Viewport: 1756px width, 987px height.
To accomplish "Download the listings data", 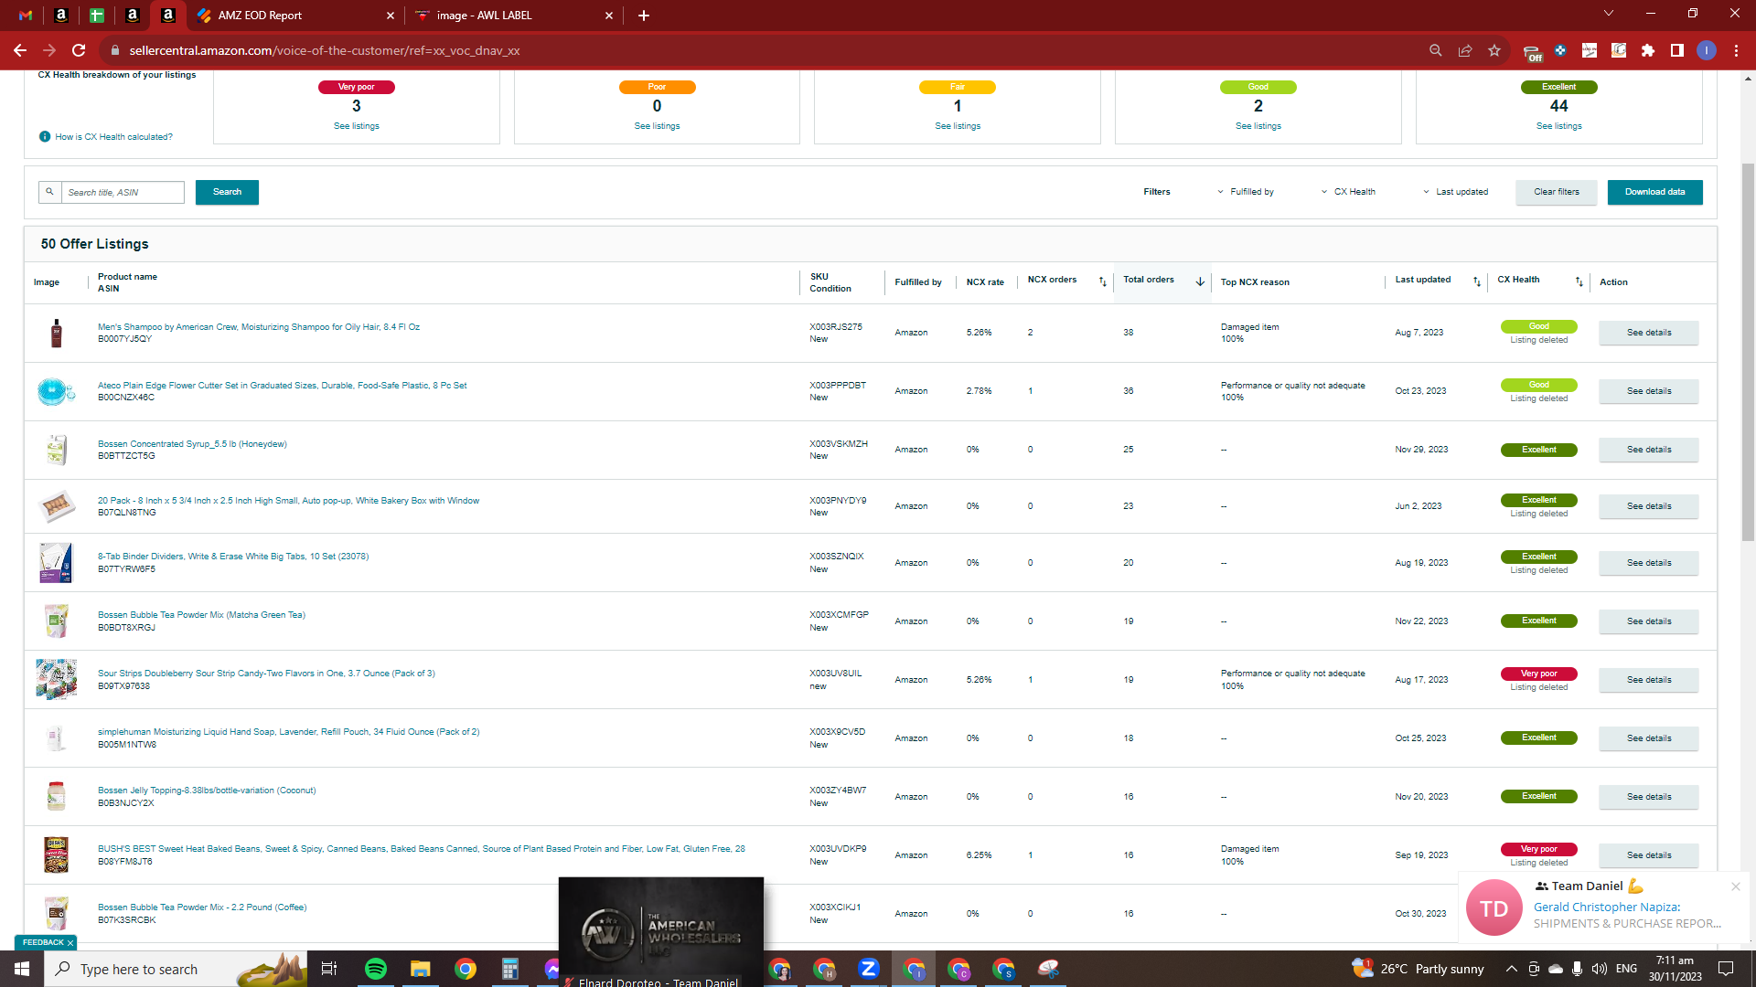I will pyautogui.click(x=1655, y=192).
